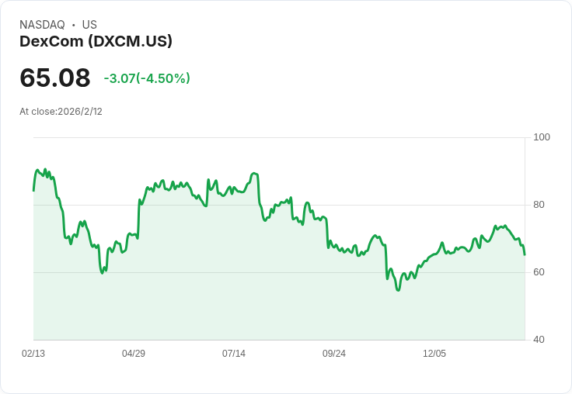
Task: Click the DexCom (DXCM.US) stock title
Action: [96, 41]
